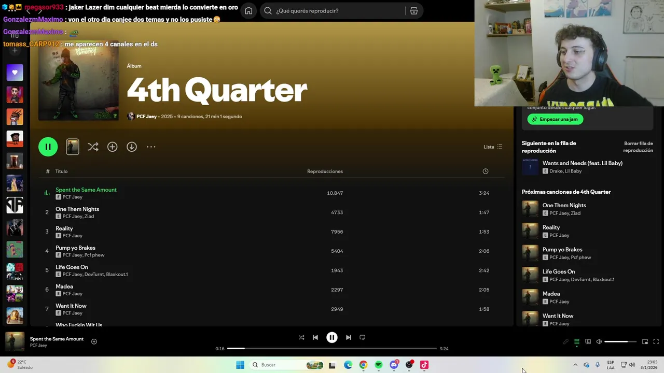This screenshot has height=373, width=664.
Task: Open the Pcf phew artist link on track 4
Action: (94, 255)
